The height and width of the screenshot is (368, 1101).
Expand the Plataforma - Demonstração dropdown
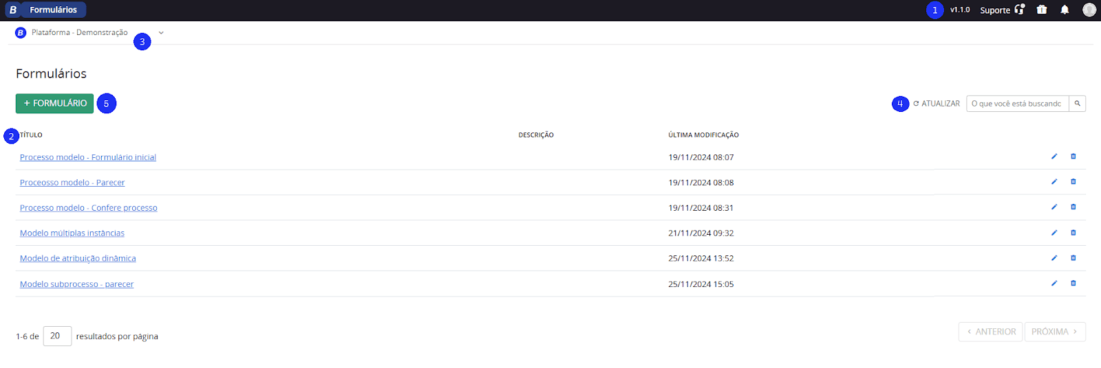(x=161, y=32)
